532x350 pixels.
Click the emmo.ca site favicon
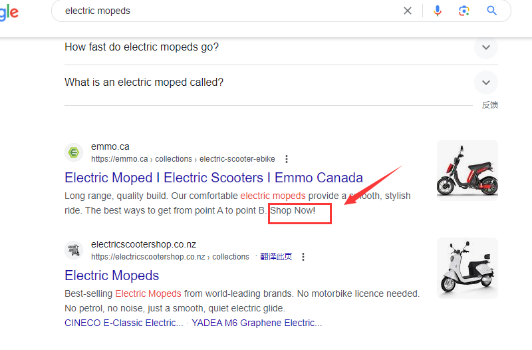(74, 152)
